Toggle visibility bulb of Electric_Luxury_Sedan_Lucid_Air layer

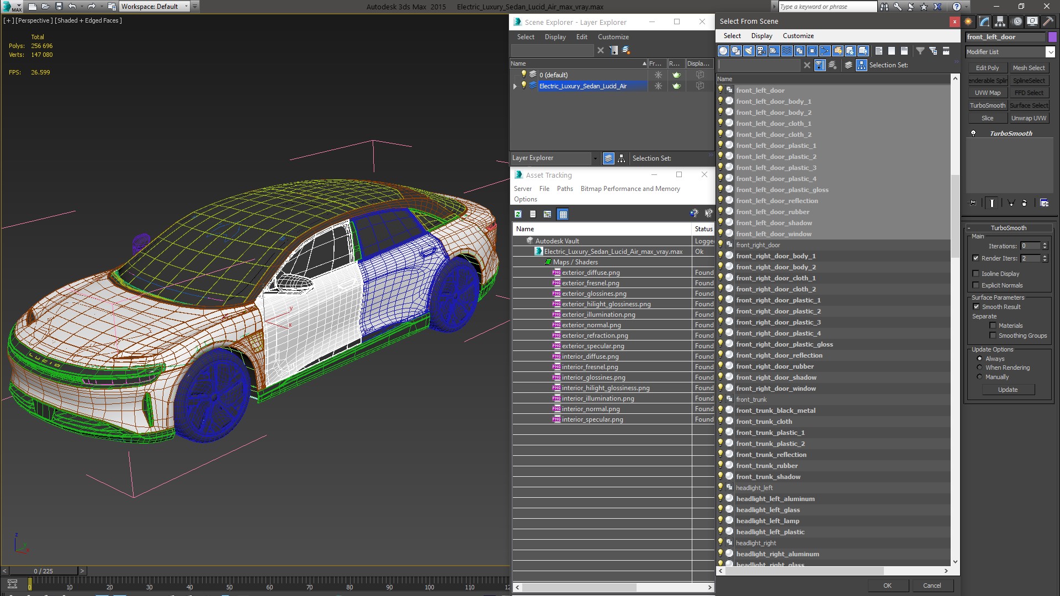click(524, 86)
